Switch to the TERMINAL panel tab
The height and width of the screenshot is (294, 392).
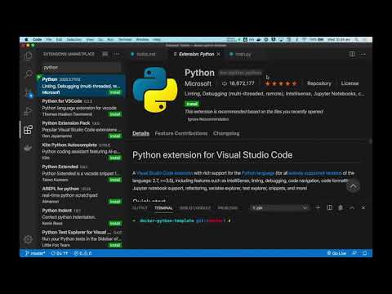[x=163, y=207]
